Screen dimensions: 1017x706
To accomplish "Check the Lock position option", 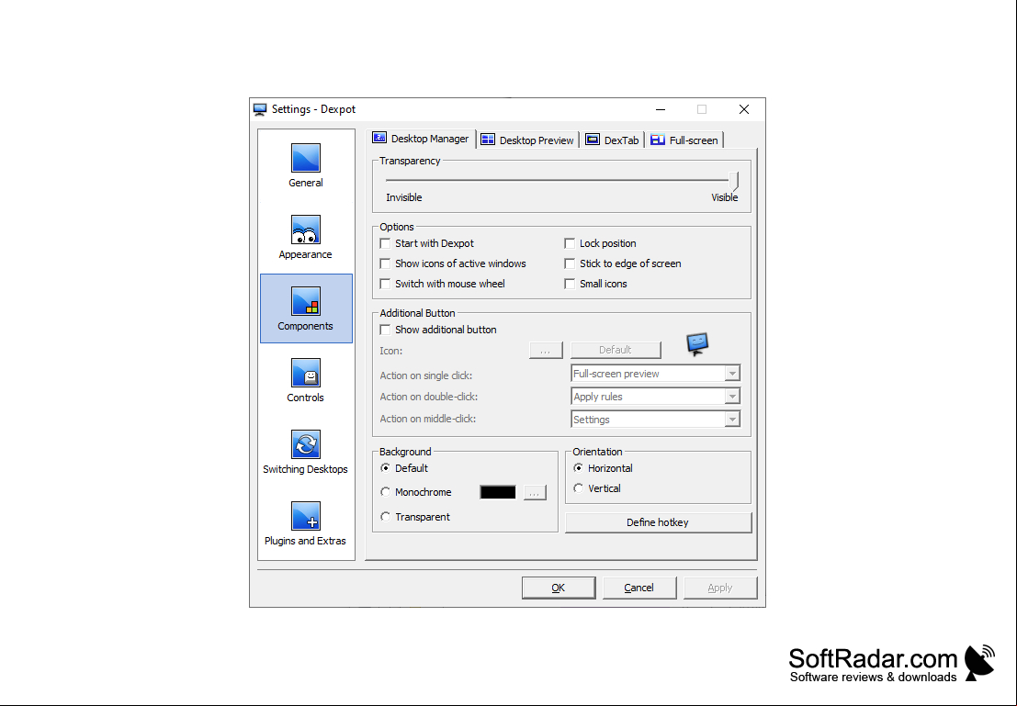I will 570,244.
